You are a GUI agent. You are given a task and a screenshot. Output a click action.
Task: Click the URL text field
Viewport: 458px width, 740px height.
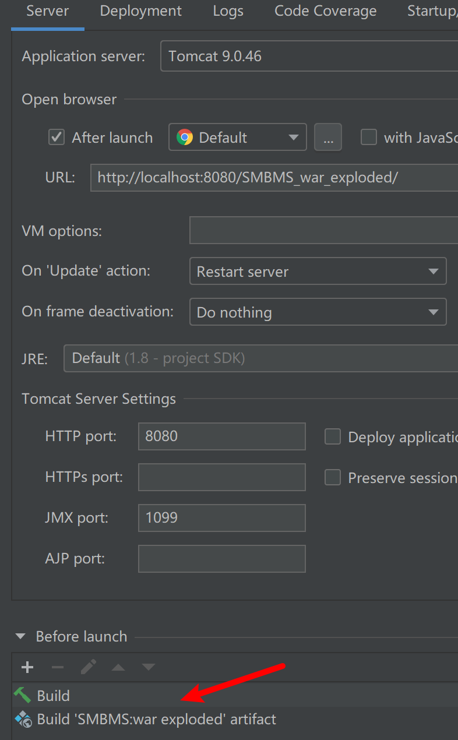click(274, 178)
